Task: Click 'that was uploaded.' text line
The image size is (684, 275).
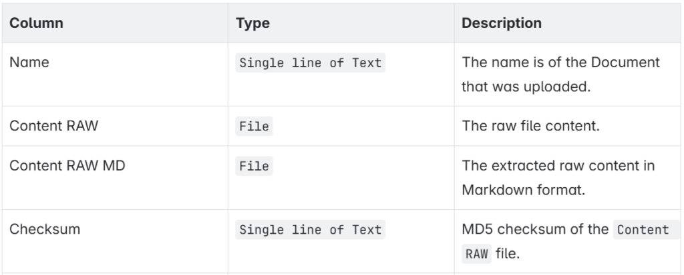Action: (x=526, y=87)
